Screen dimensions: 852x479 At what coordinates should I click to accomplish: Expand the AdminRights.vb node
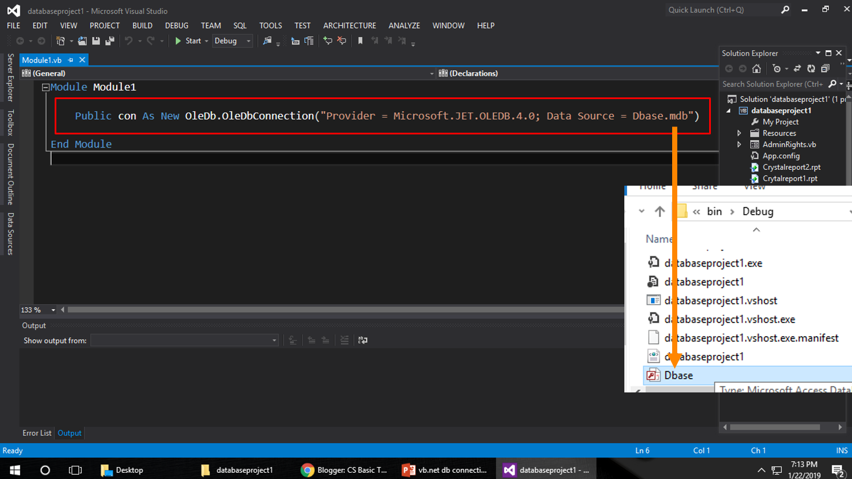click(739, 145)
